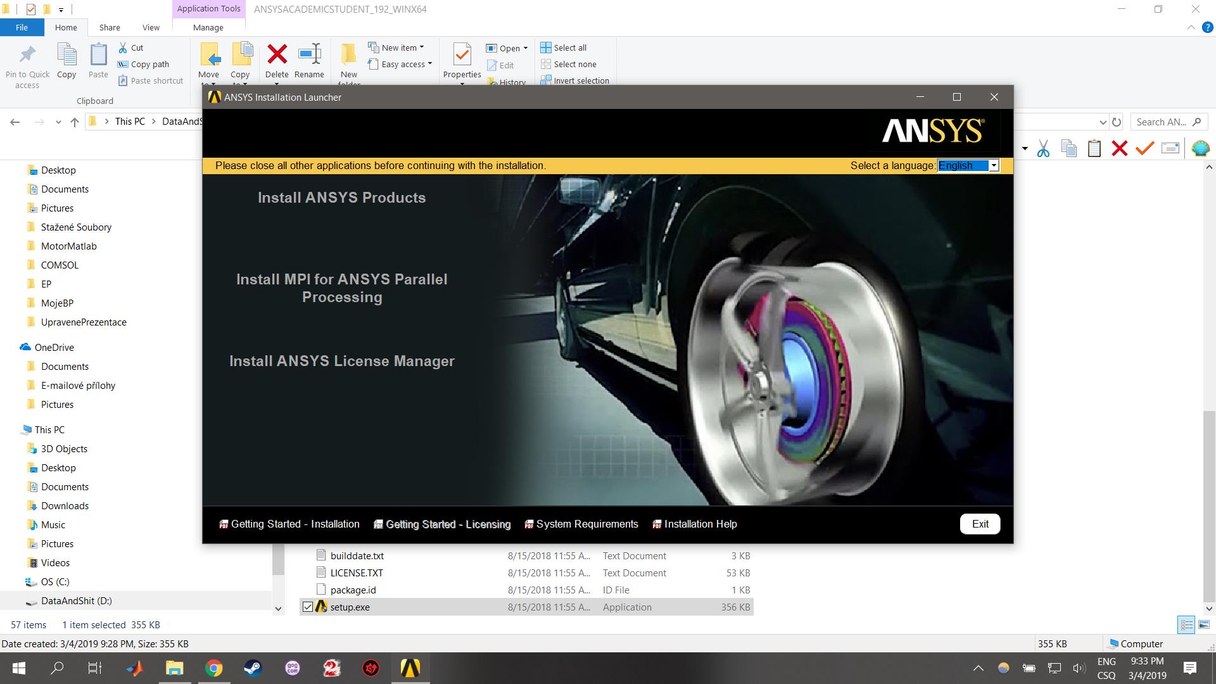Click Install ANSYS Products

[x=341, y=198]
